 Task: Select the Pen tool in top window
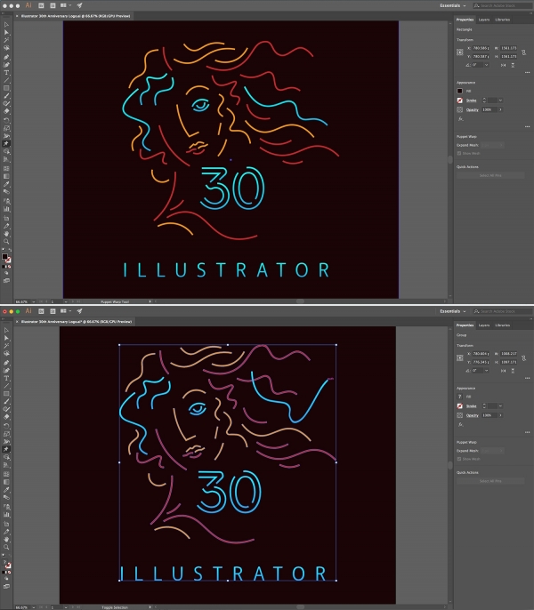6,57
